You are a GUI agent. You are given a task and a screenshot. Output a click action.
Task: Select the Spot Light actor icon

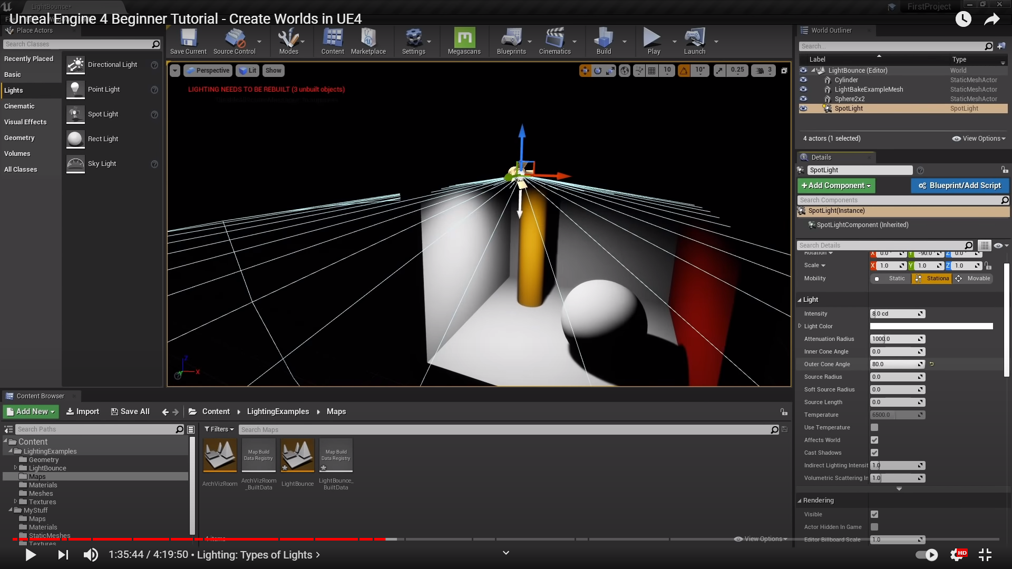point(75,114)
